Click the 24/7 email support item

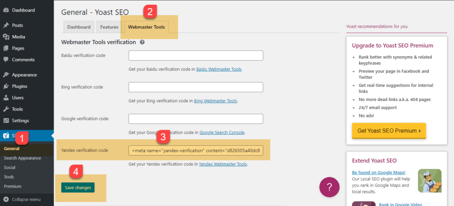tap(378, 108)
